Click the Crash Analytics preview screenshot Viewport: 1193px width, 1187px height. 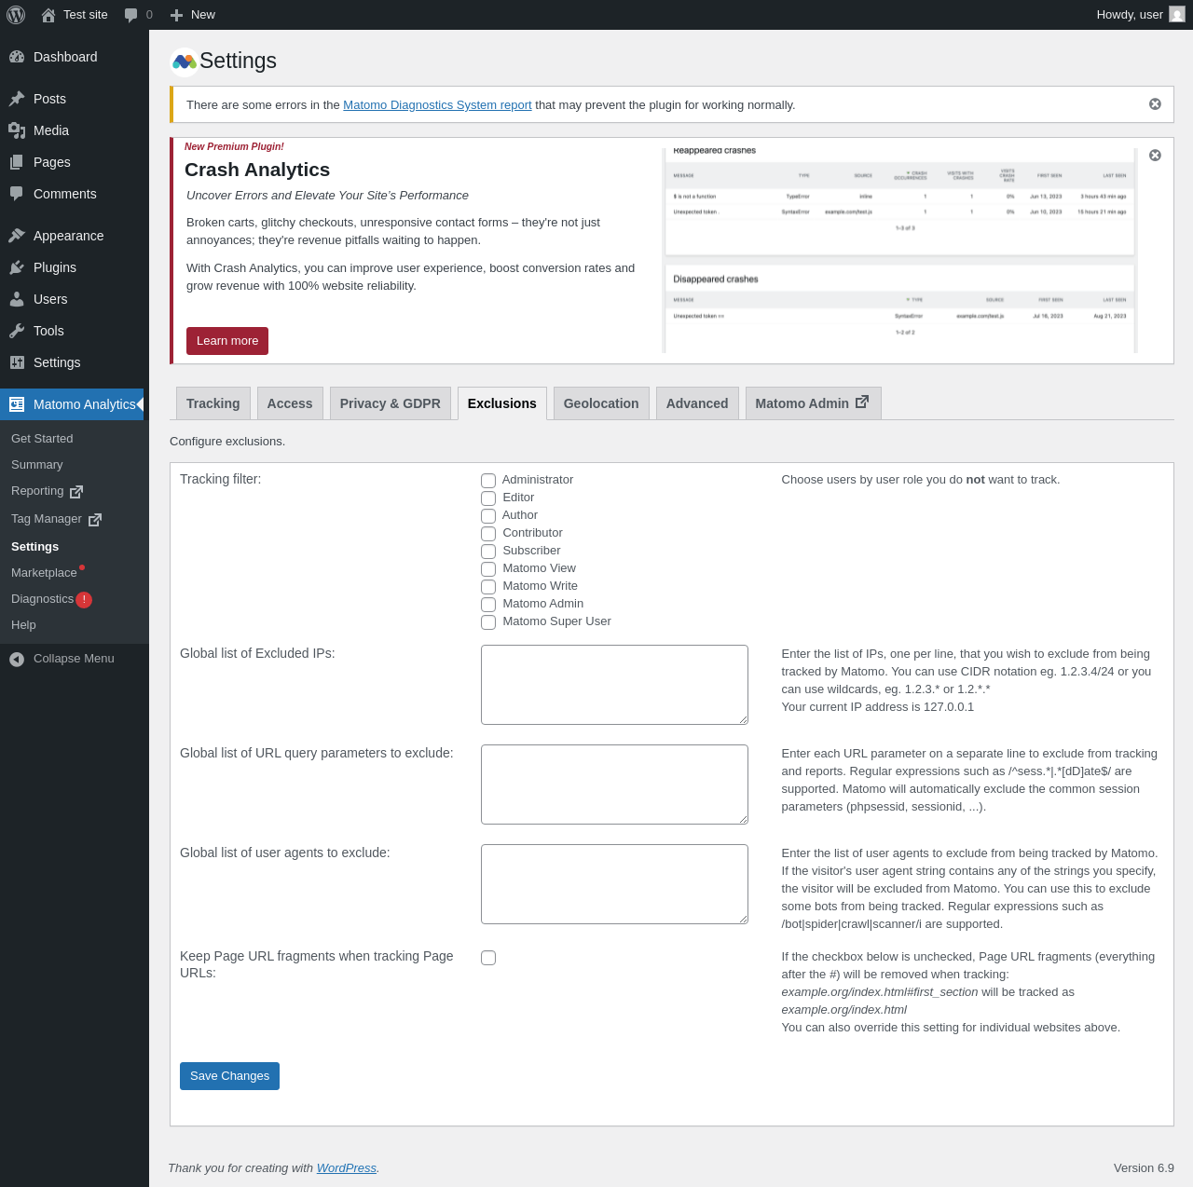(900, 250)
